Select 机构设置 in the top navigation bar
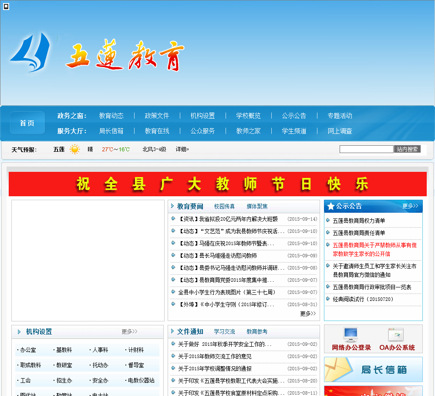 pos(202,116)
